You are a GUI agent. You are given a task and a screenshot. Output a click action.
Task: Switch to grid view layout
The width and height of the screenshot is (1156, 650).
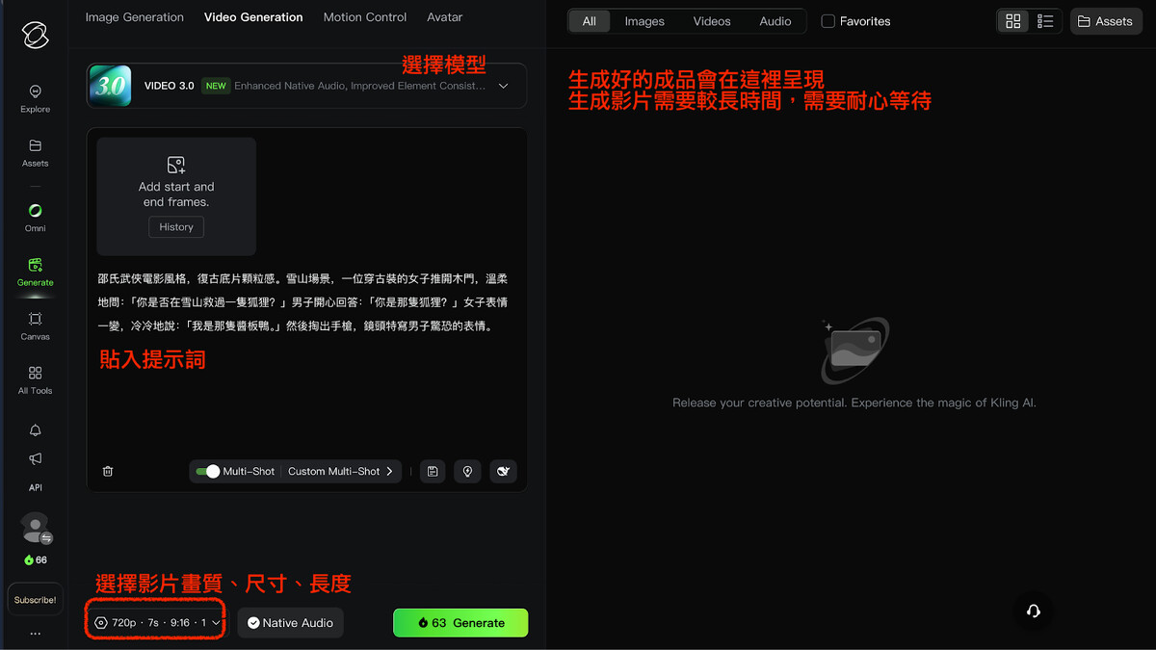(x=1012, y=21)
